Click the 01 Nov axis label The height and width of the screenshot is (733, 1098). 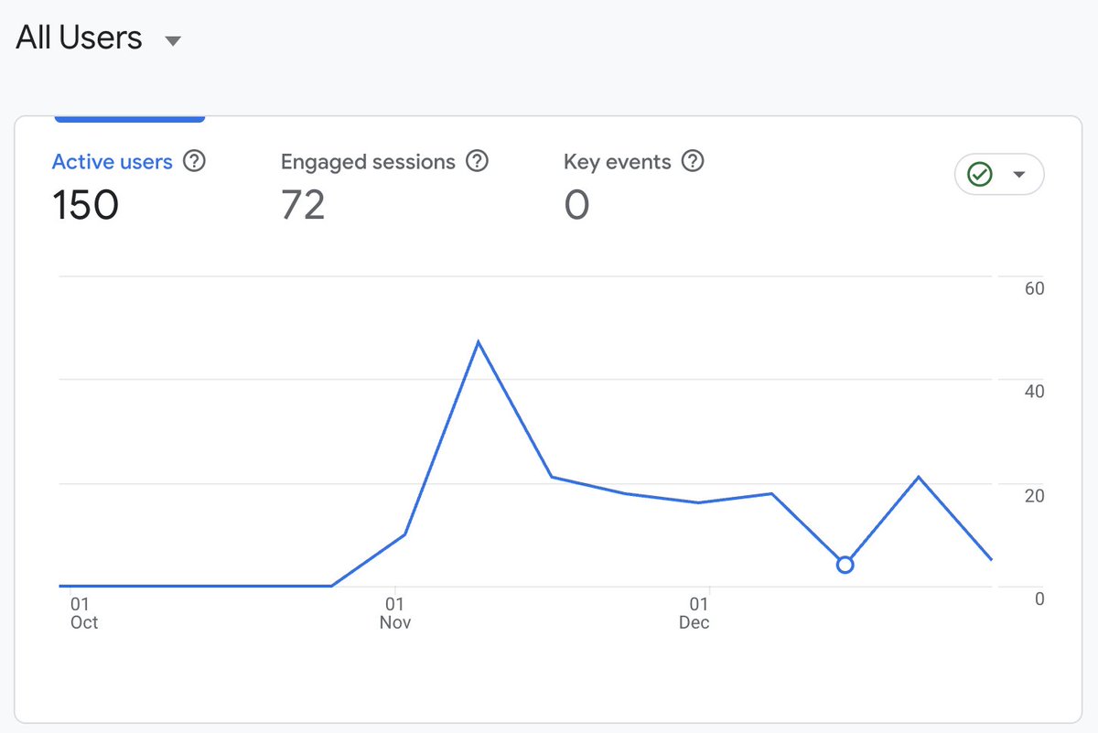[395, 613]
